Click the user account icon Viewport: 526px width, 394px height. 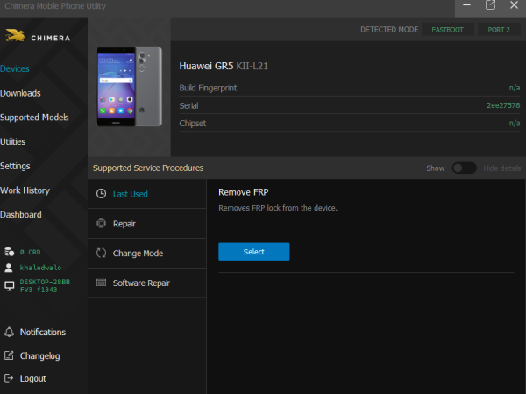coord(9,268)
